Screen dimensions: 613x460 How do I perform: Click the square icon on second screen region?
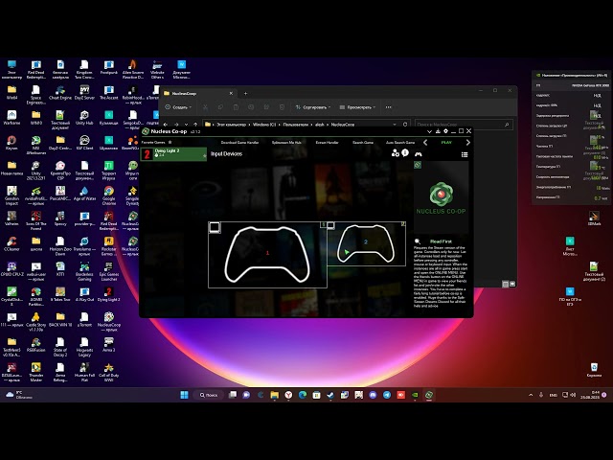330,225
